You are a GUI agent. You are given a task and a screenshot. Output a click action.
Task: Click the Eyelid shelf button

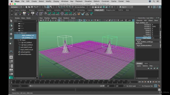(x=87, y=13)
